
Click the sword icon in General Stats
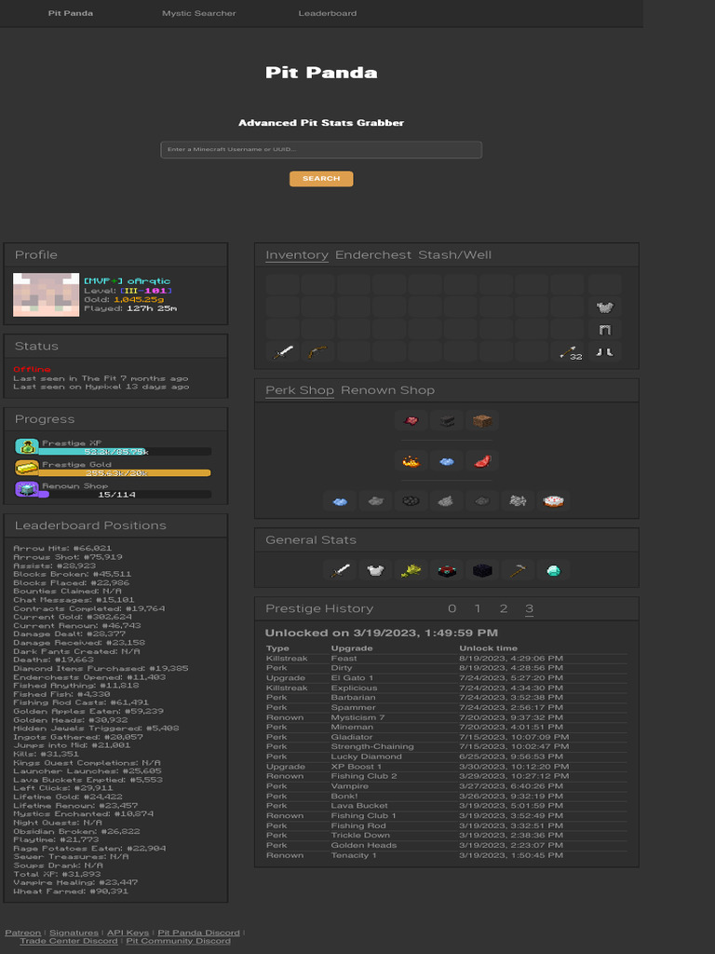(340, 571)
